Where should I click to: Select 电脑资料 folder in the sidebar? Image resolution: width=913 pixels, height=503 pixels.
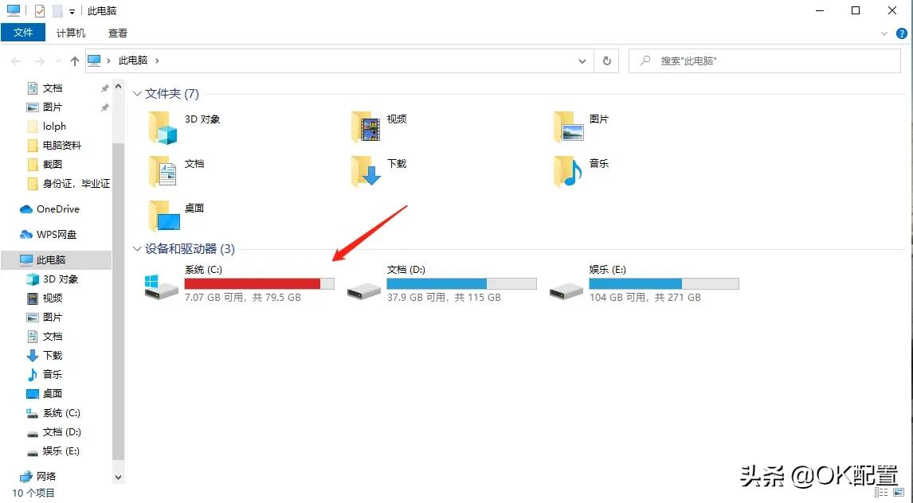coord(56,146)
